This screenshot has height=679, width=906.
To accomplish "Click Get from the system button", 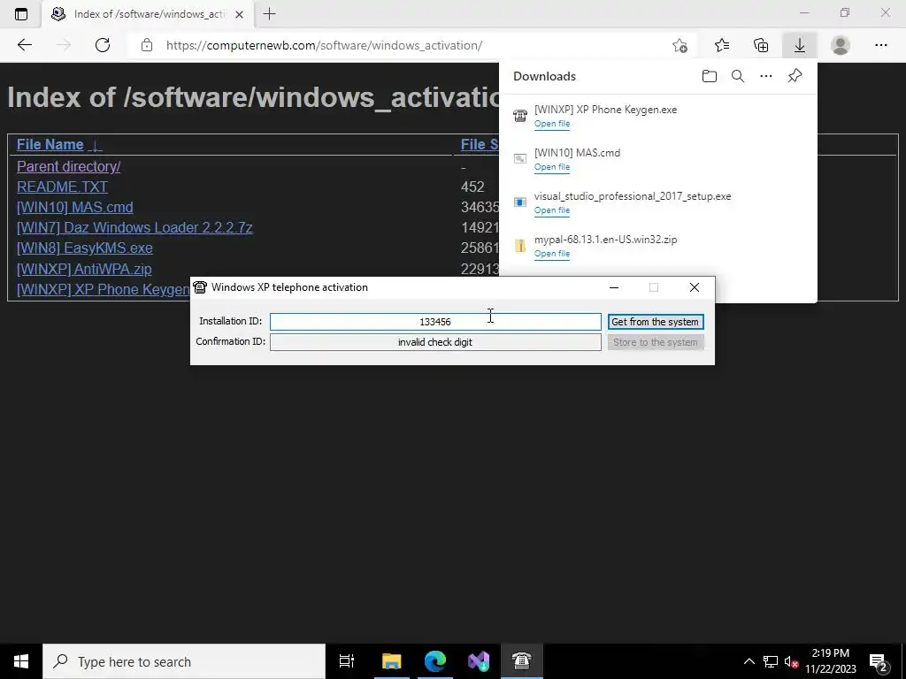I will (656, 322).
